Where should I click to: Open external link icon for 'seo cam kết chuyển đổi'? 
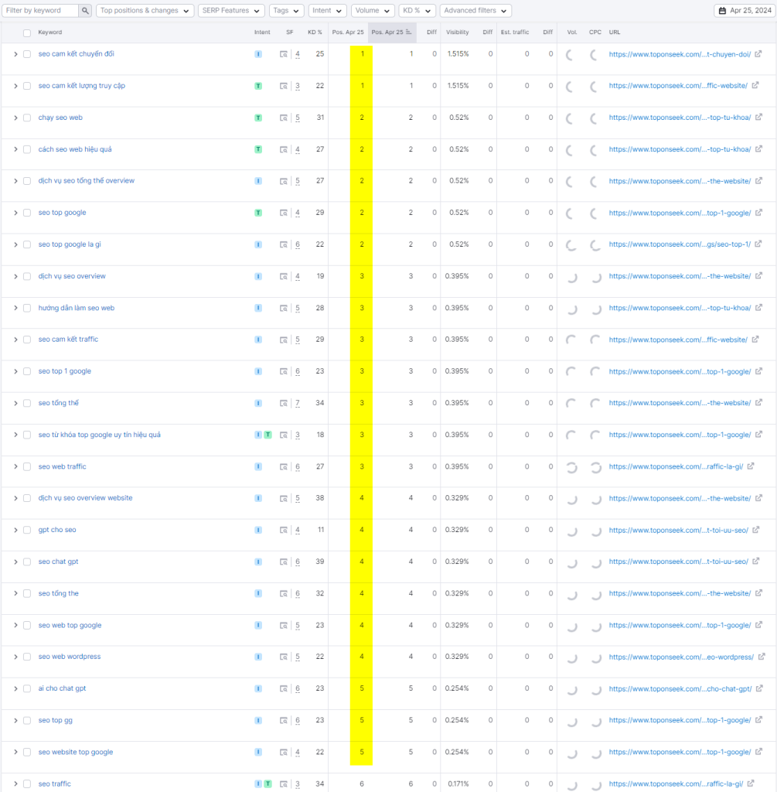(758, 54)
